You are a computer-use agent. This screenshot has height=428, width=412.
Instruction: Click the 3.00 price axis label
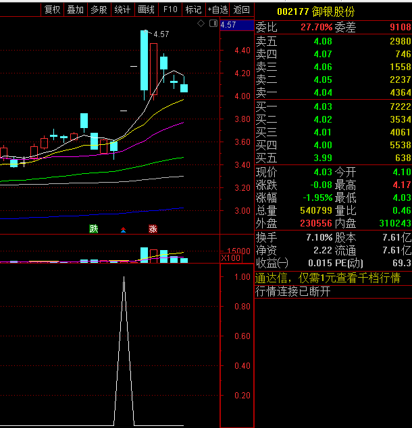242,211
